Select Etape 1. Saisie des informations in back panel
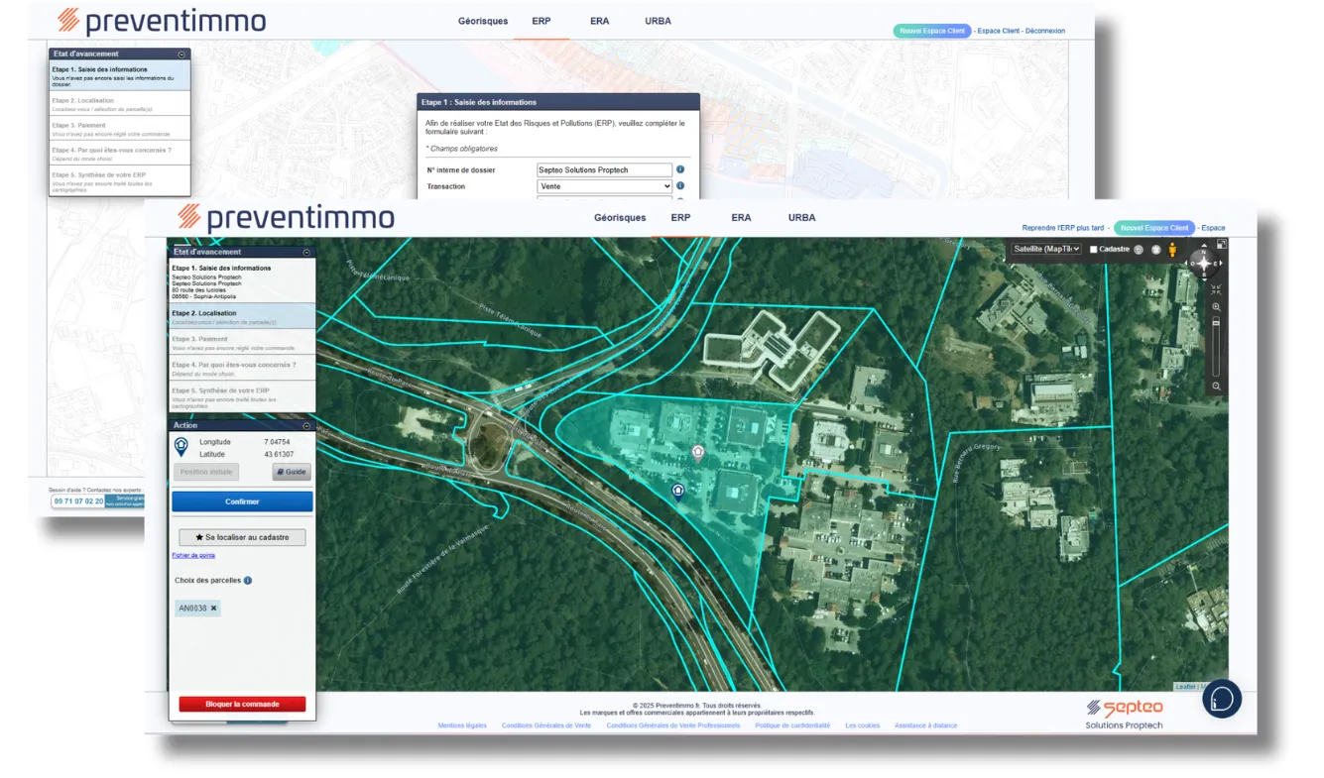The width and height of the screenshot is (1324, 778). click(x=119, y=76)
